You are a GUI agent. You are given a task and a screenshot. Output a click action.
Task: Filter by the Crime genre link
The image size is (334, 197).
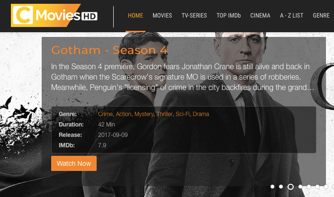click(105, 114)
